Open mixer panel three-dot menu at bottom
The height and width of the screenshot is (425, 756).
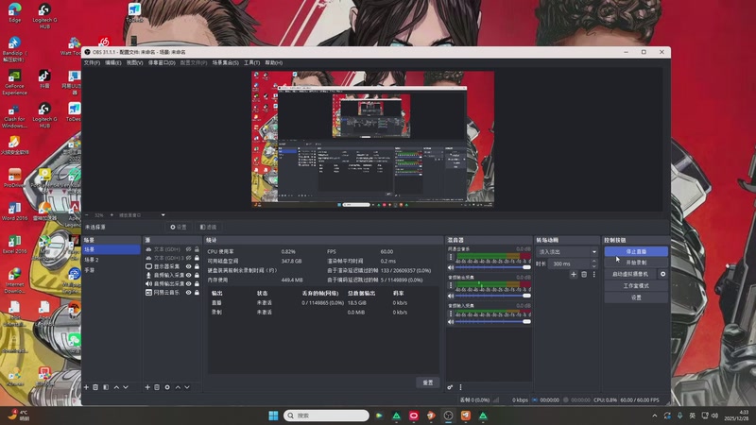point(460,387)
